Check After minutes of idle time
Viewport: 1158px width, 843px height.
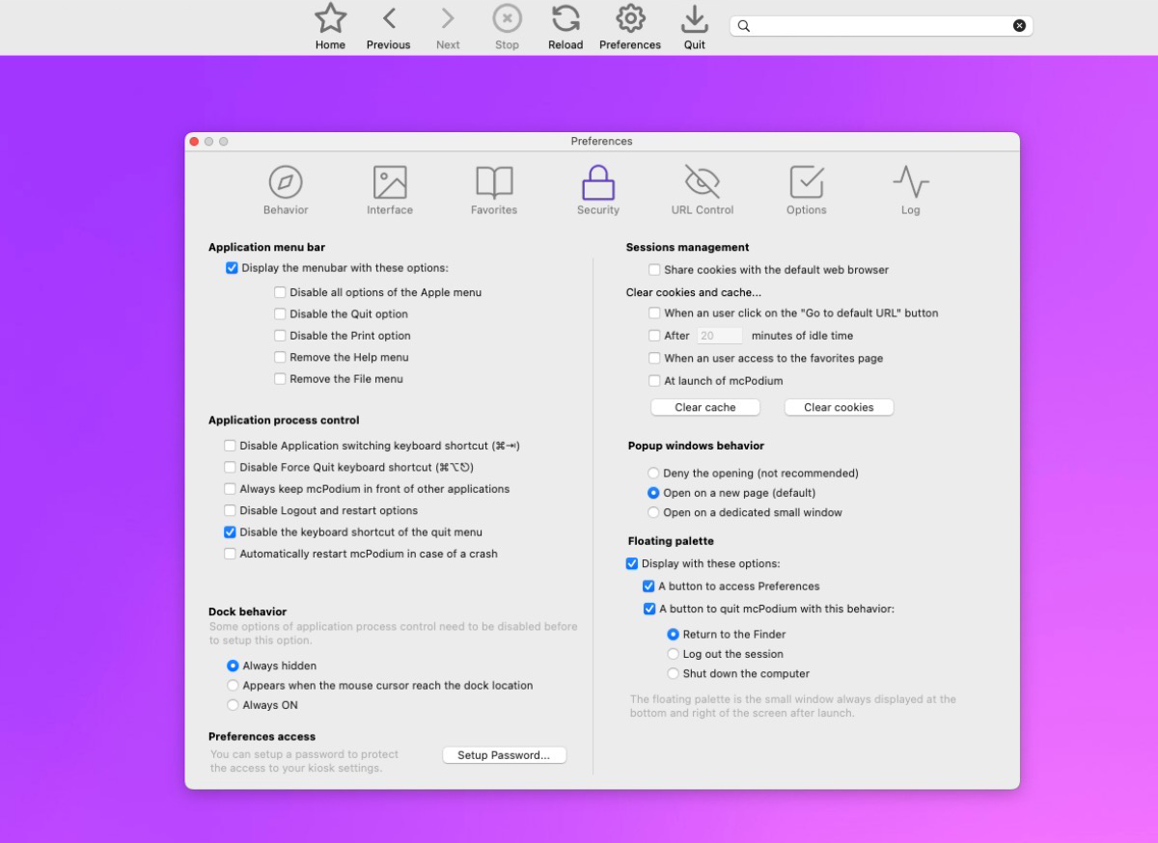pyautogui.click(x=654, y=336)
